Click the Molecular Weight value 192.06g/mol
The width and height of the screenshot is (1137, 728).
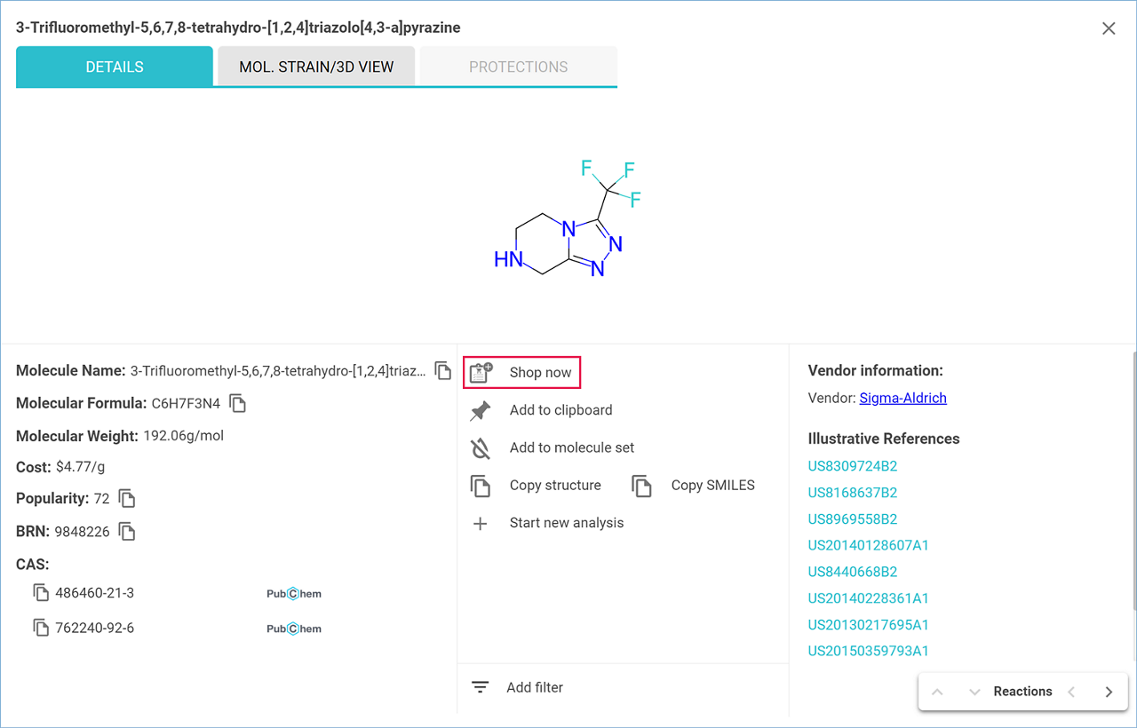(184, 436)
